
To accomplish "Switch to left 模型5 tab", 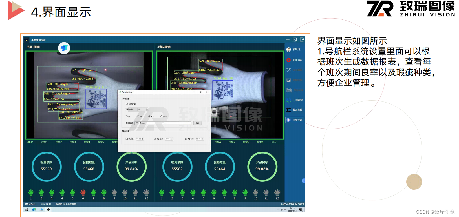I will pos(101,142).
